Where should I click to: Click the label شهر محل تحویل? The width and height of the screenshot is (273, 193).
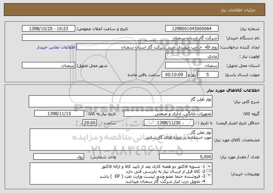(92, 66)
